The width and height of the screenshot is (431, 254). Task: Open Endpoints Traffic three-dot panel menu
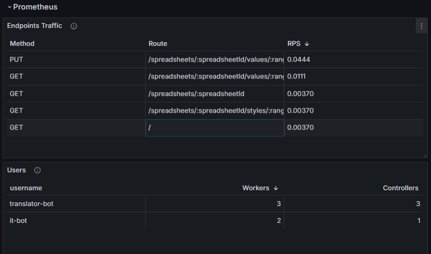pos(421,26)
